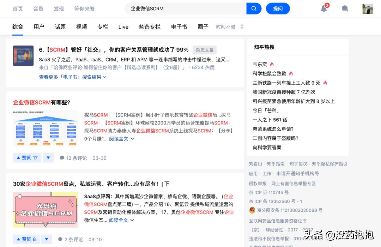Screen dimensions: 381x247
Task: Open the 时间不限 filter dropdown
Action: tap(227, 26)
